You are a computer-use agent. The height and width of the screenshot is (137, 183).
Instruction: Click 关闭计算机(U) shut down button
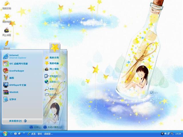pos(52,127)
